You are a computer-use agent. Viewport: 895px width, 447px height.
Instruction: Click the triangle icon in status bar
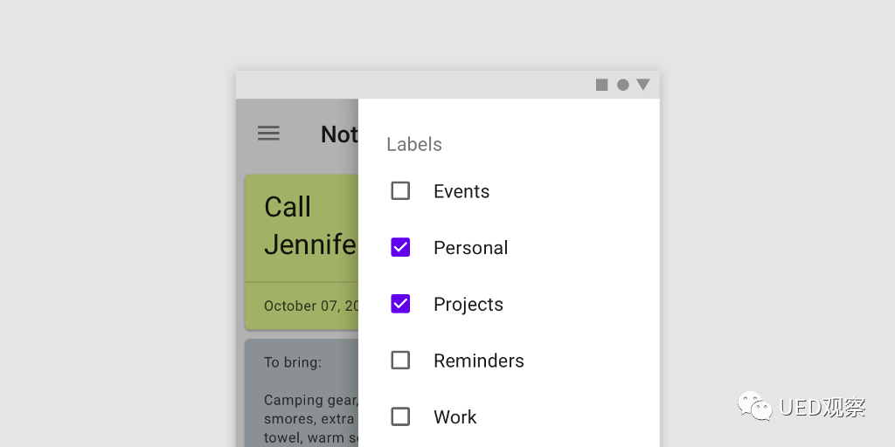pos(643,85)
